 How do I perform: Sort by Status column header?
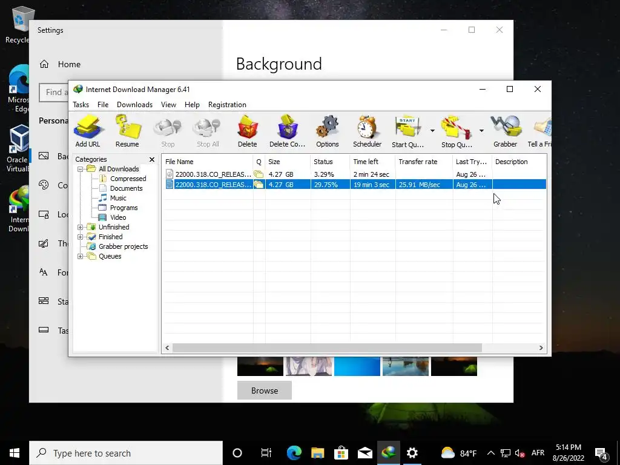tap(330, 162)
